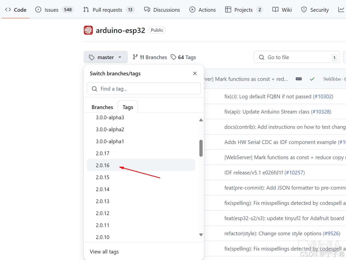Open '[WebServer] Mark functions as const' list commit
The image size is (346, 260).
[285, 157]
